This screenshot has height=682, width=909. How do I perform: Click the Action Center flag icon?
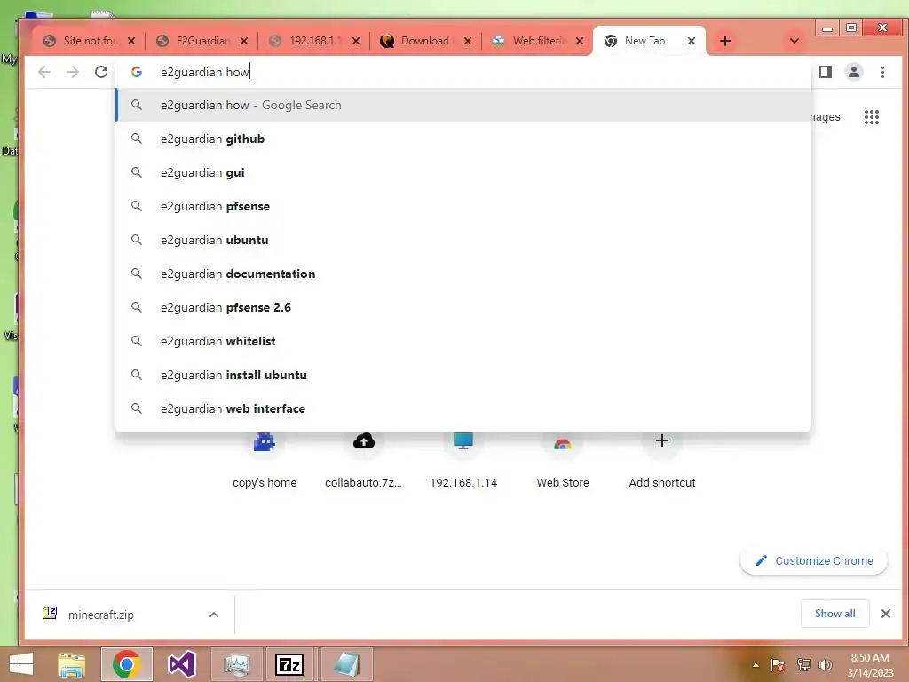[x=778, y=665]
